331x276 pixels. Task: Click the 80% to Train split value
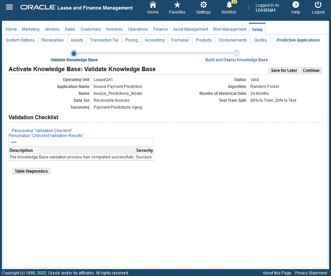click(x=273, y=100)
